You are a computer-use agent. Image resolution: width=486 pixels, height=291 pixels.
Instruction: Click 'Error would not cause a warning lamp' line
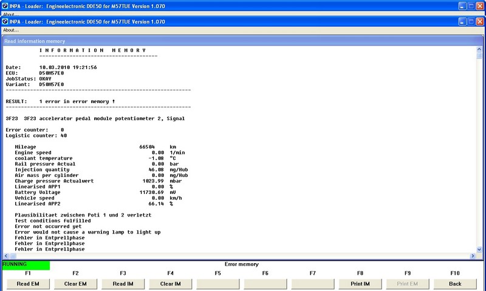87,232
